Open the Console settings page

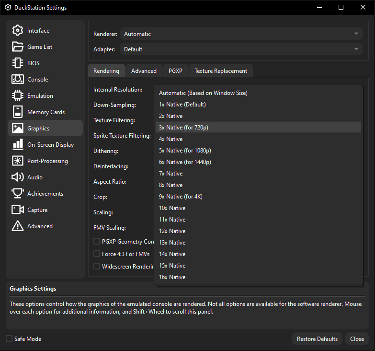45,79
